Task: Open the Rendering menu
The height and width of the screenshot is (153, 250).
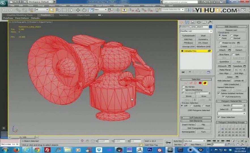Action: click(x=119, y=6)
